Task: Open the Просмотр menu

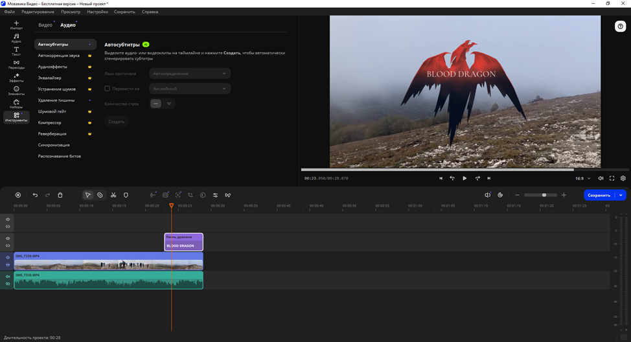Action: (71, 12)
